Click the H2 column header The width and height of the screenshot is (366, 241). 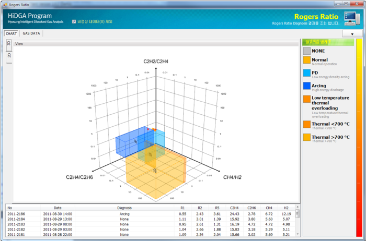(286, 208)
